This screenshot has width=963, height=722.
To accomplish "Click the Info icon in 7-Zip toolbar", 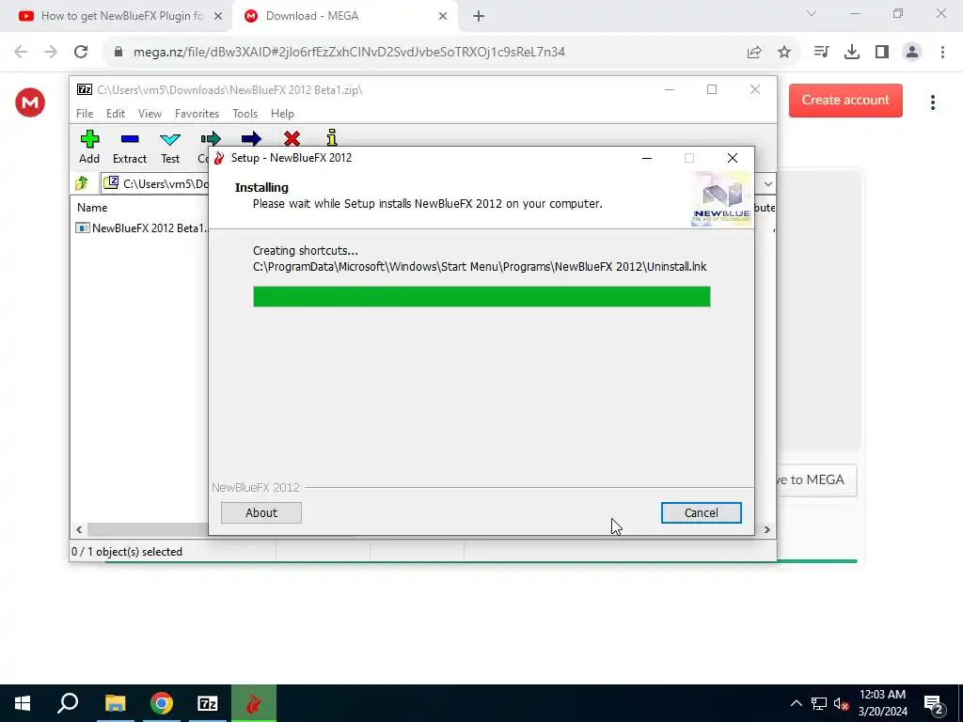I will pyautogui.click(x=332, y=137).
